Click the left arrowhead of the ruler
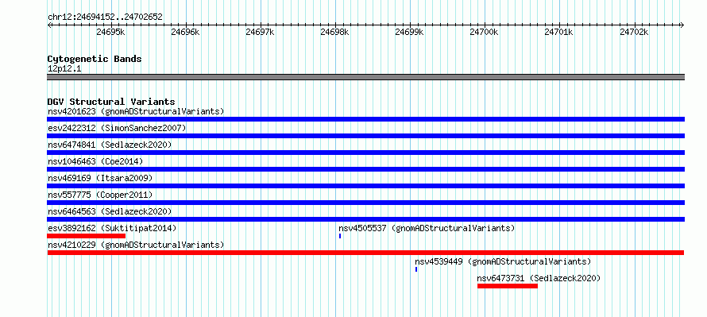This screenshot has height=317, width=707. (x=49, y=25)
